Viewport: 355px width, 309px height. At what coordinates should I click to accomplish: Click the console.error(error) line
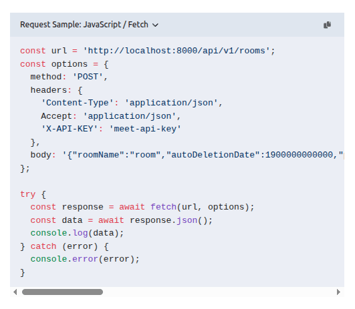(x=85, y=259)
